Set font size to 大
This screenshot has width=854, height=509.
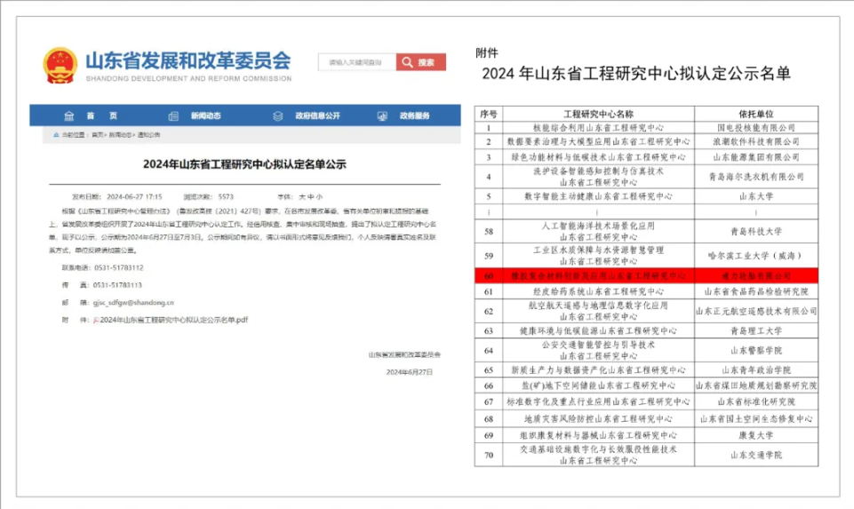tap(301, 196)
